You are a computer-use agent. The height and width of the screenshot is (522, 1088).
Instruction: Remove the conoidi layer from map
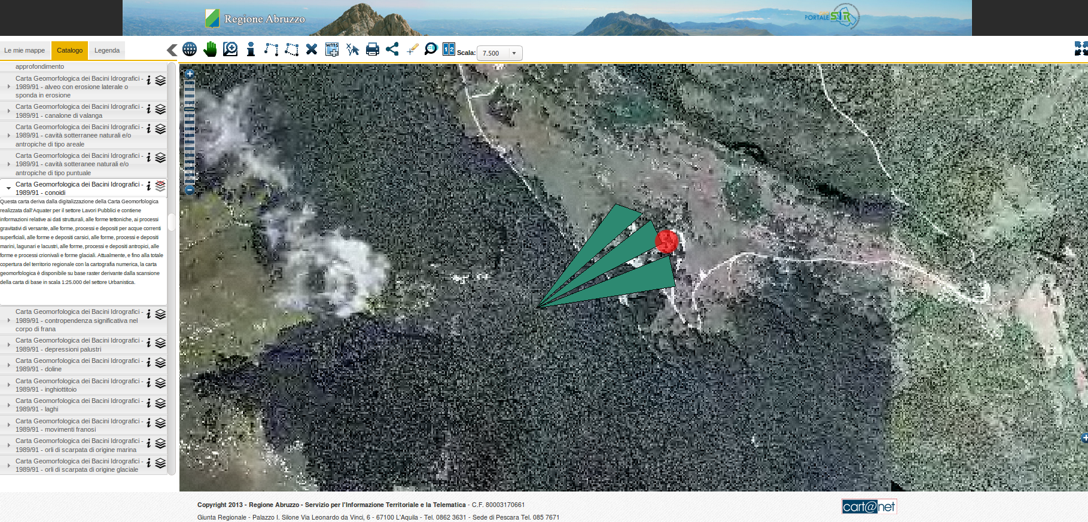pyautogui.click(x=160, y=186)
